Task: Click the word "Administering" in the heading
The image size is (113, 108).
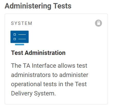Action: click(28, 6)
